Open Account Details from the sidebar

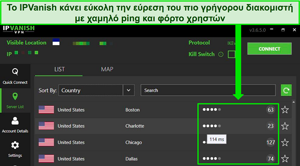tap(15, 125)
